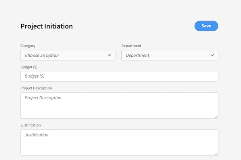Click the blue Save button
Screen dimensions: 241x160
pos(206,26)
